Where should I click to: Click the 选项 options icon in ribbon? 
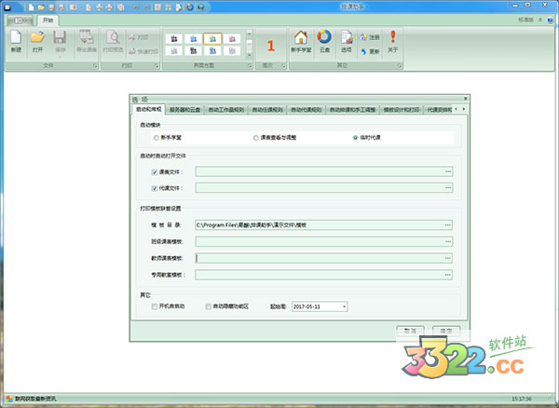coord(347,42)
